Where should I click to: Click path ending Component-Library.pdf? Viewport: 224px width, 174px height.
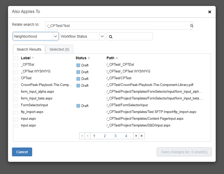tap(150, 85)
